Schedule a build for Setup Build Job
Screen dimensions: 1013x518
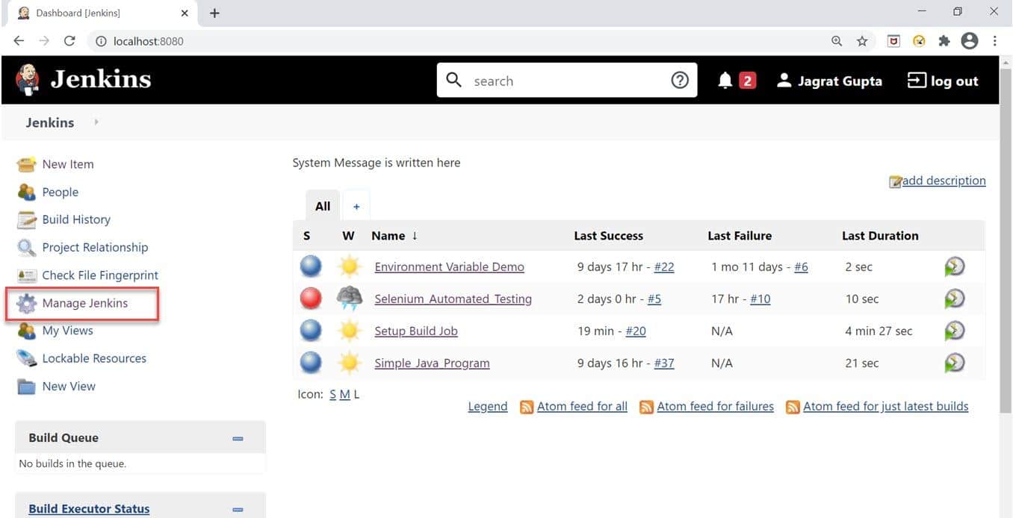coord(954,331)
